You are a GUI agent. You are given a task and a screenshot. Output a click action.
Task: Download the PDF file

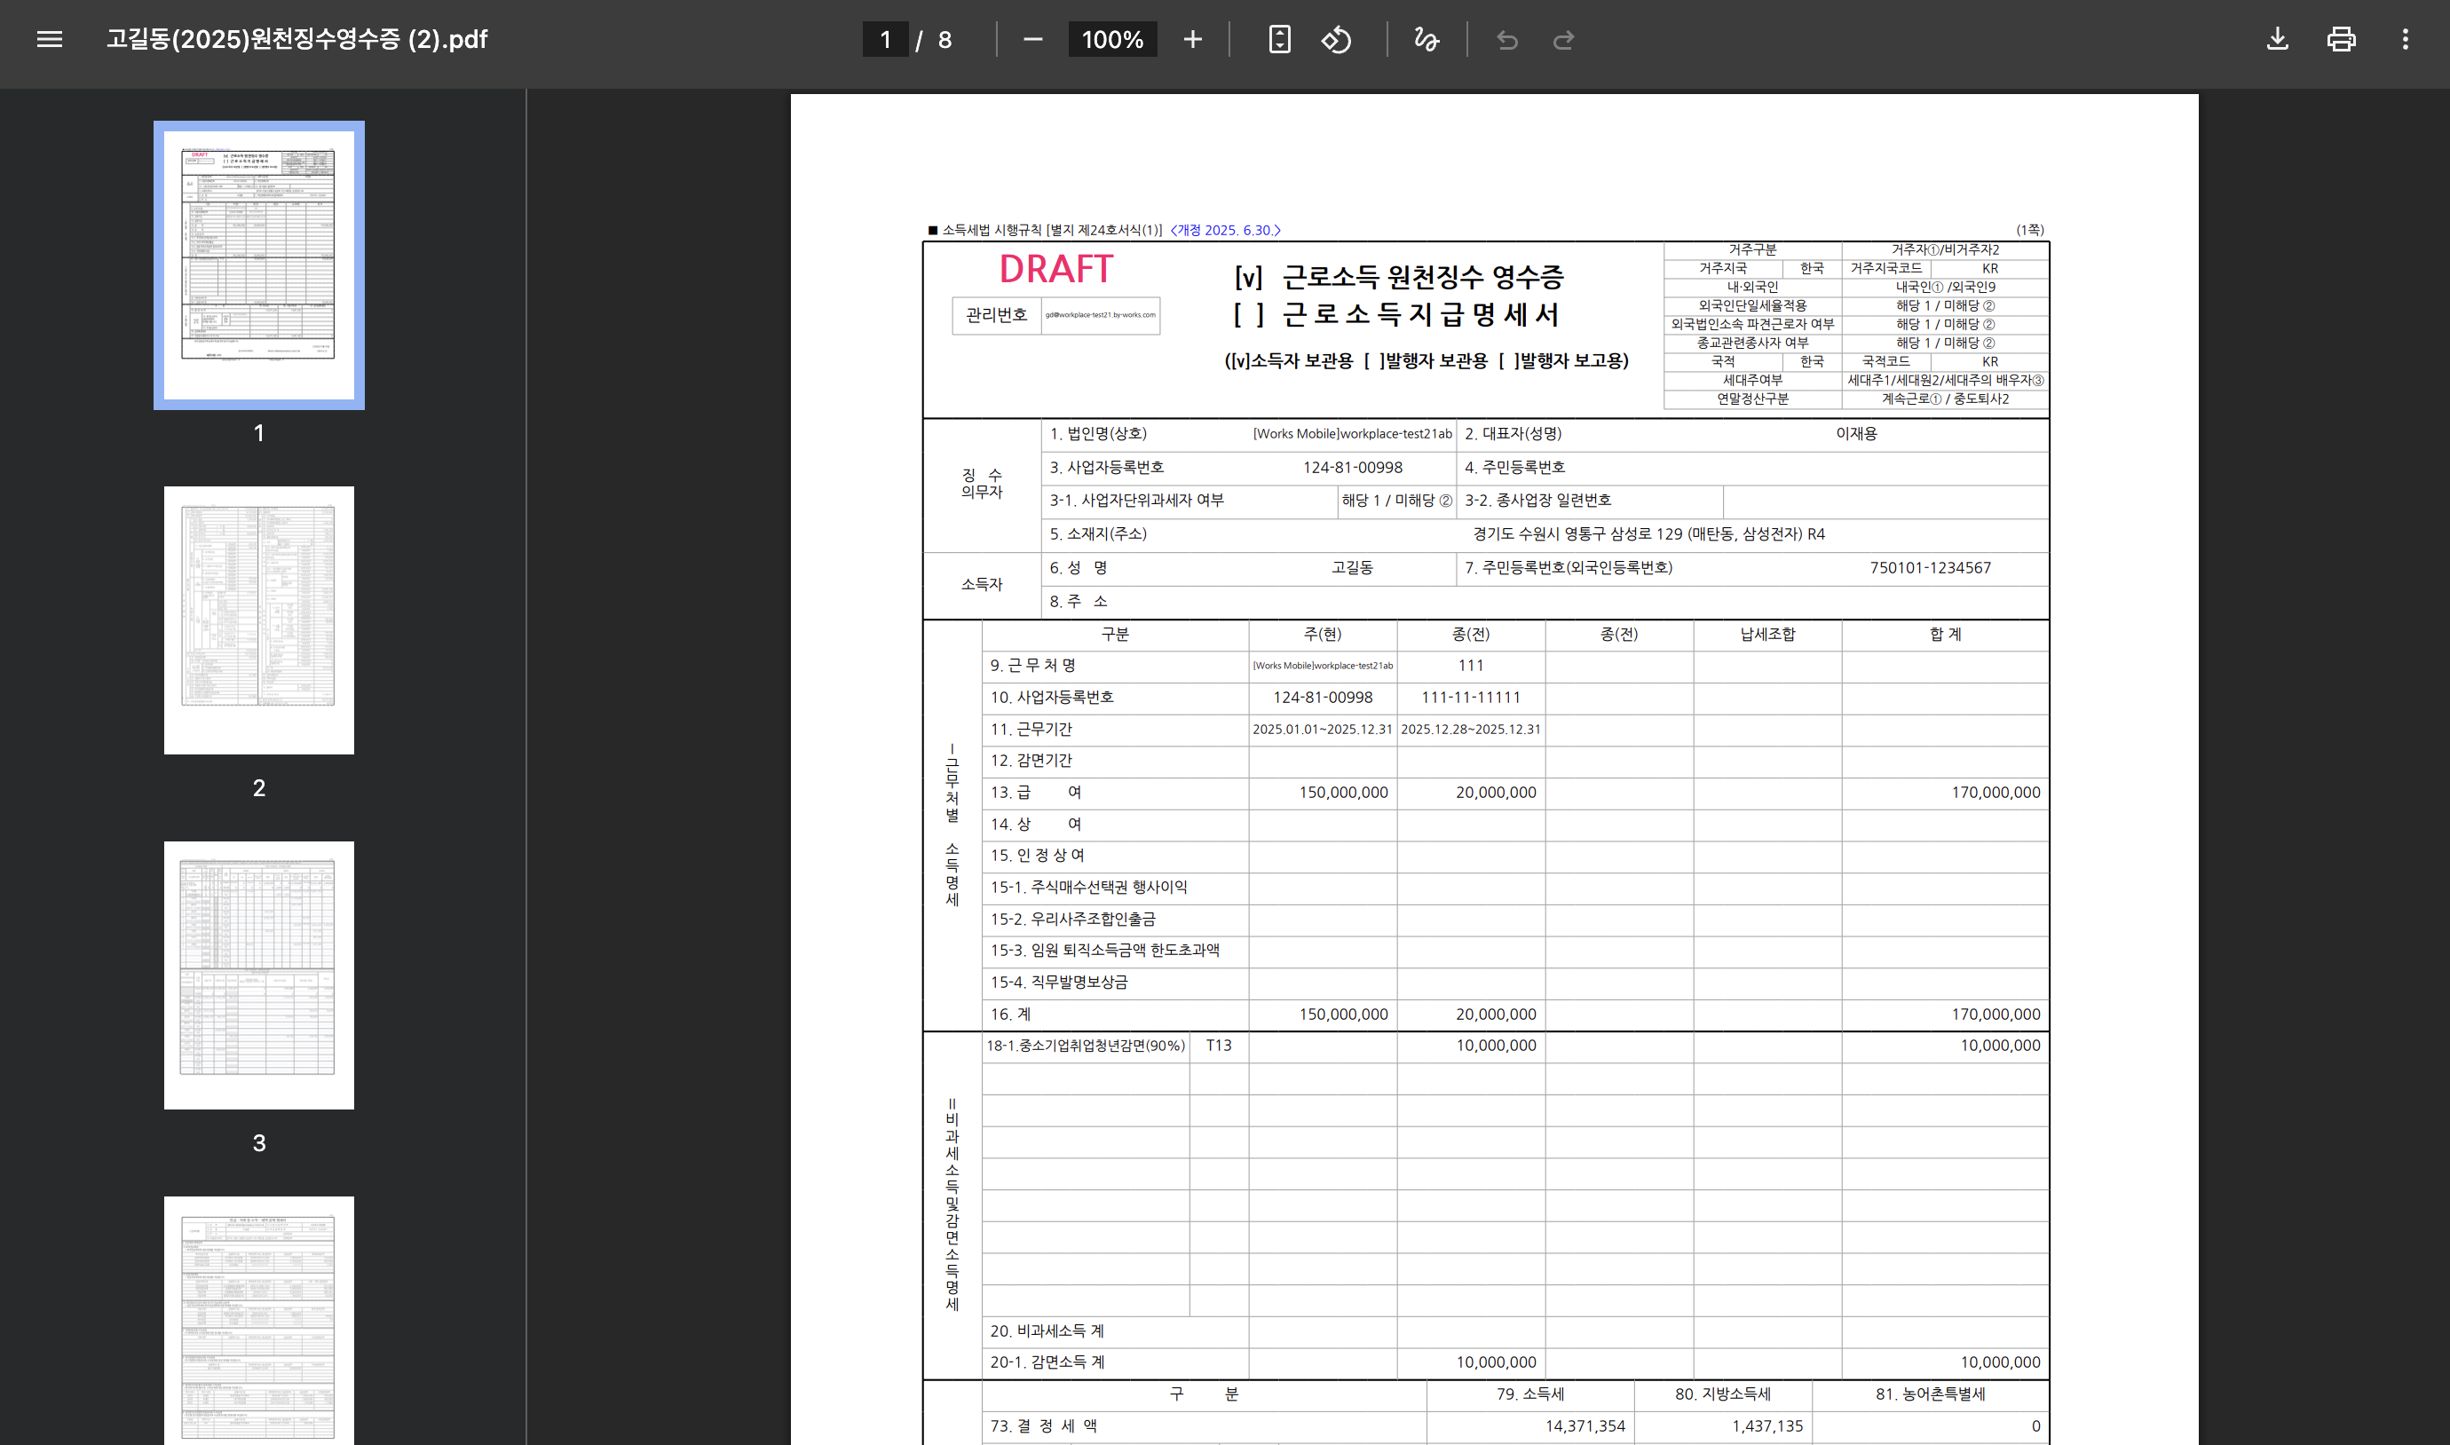2277,40
